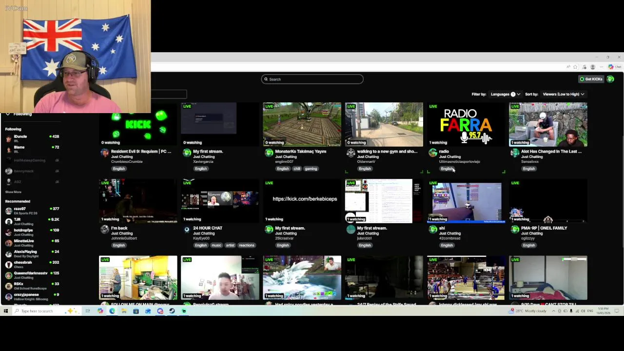Open Xaviergarcia channel avatar
The width and height of the screenshot is (624, 351).
pos(187,153)
